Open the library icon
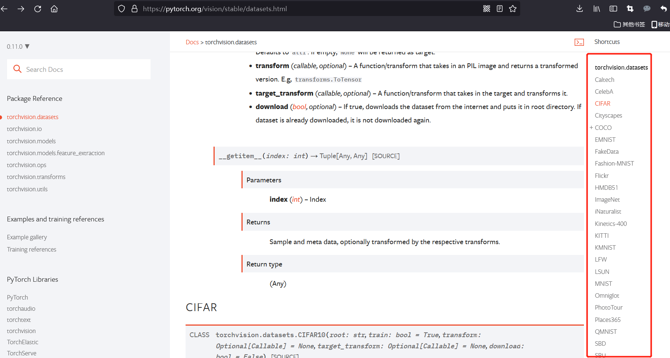This screenshot has height=358, width=670. click(x=597, y=9)
